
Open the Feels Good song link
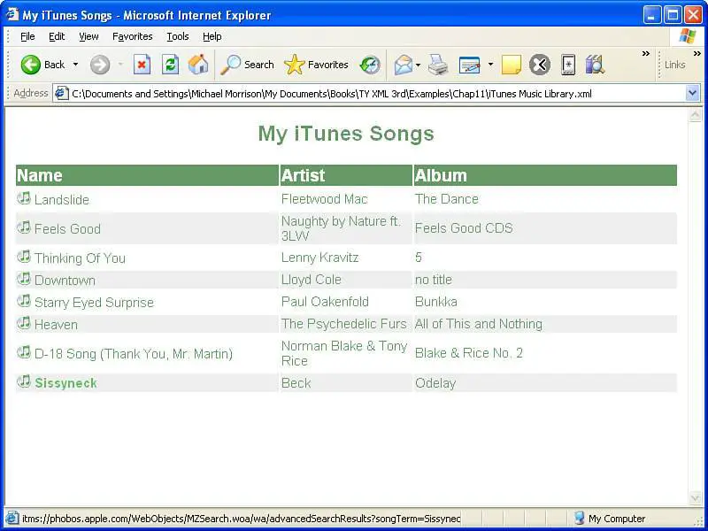(x=67, y=229)
